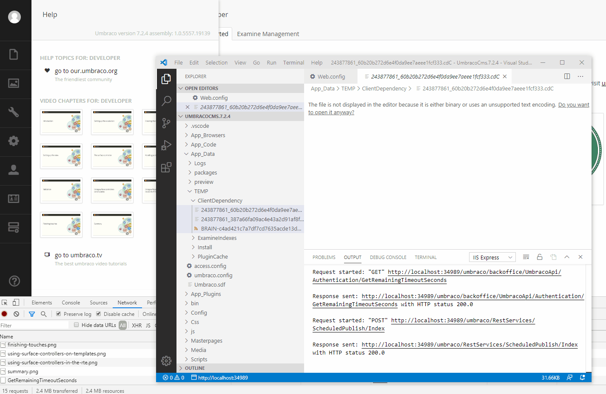Open the Explorer view in VS Code activity bar
This screenshot has width=606, height=394.
click(166, 79)
